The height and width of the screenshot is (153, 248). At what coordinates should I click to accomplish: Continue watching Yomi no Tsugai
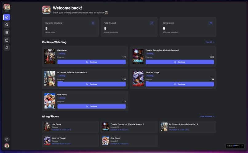180,84
